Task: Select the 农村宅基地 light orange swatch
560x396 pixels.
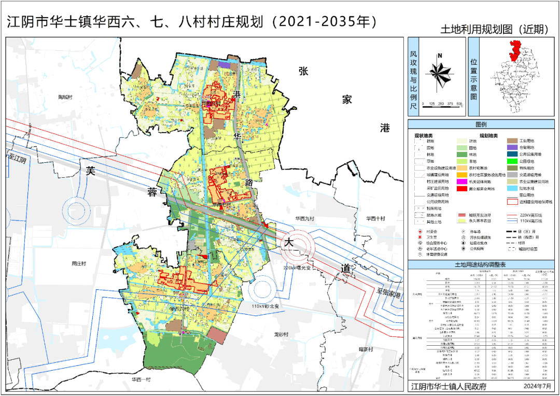Action: [x=462, y=168]
